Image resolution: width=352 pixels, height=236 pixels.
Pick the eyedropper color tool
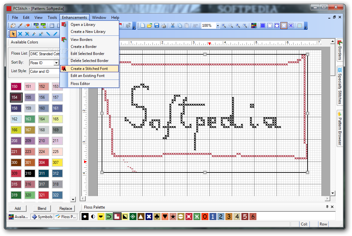coord(20,26)
